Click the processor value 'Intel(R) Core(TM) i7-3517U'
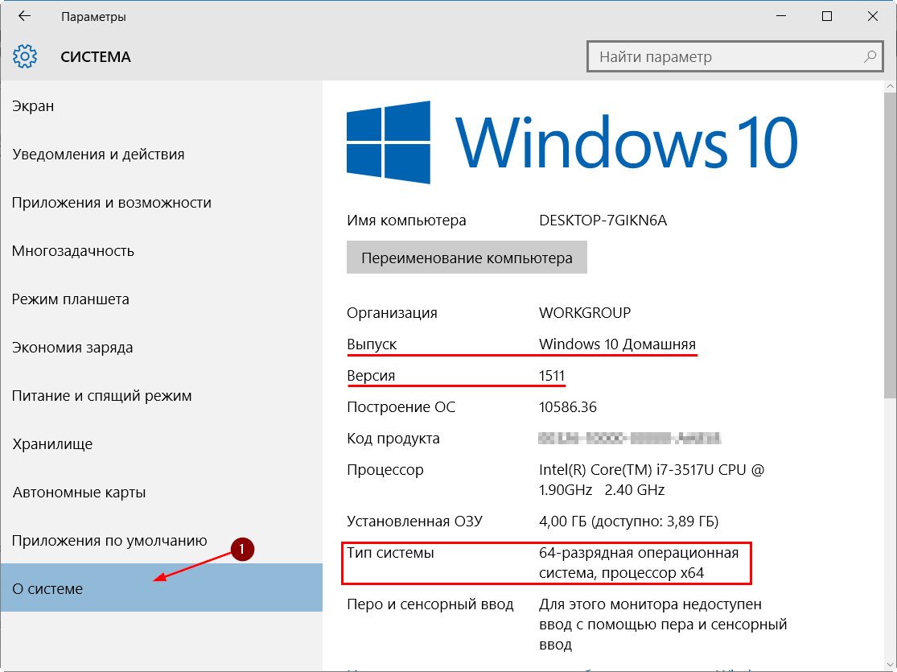The width and height of the screenshot is (897, 672). pos(652,480)
